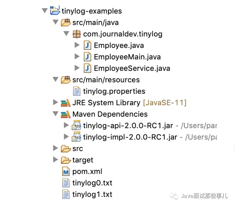The image size is (235, 206).
Task: Click the /Users path beside tinylog-impl jar
Action: (x=201, y=137)
